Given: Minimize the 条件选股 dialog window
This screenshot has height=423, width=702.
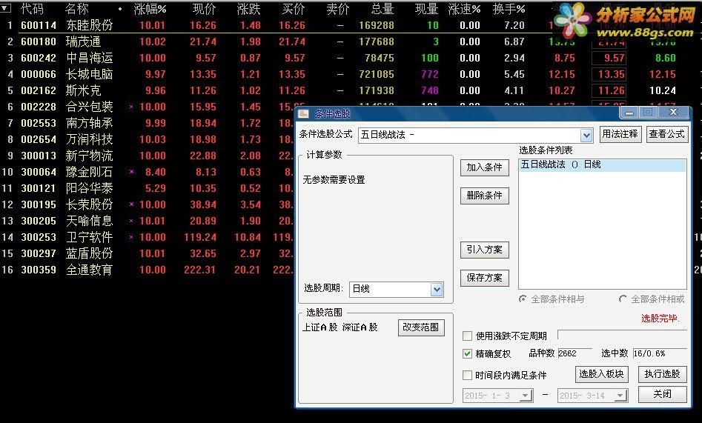Looking at the screenshot, I should click(629, 113).
